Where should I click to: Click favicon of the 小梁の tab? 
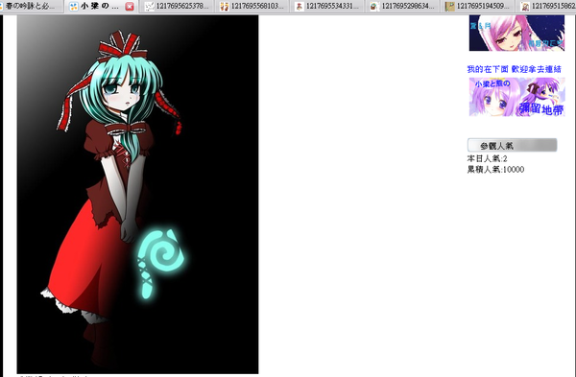74,7
